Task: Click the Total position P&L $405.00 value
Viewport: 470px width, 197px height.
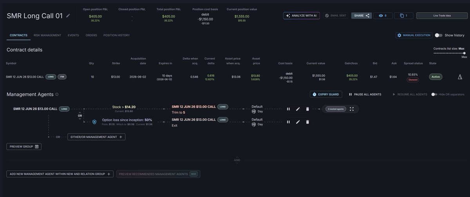Action: [168, 16]
